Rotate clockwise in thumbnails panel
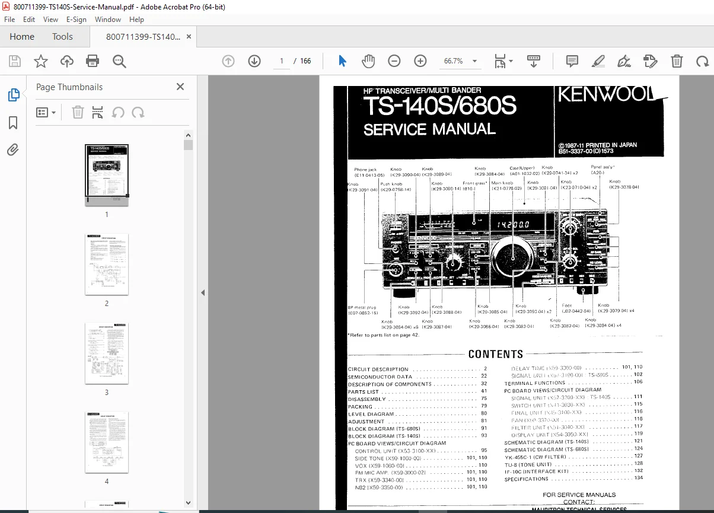Image resolution: width=714 pixels, height=513 pixels. click(138, 112)
